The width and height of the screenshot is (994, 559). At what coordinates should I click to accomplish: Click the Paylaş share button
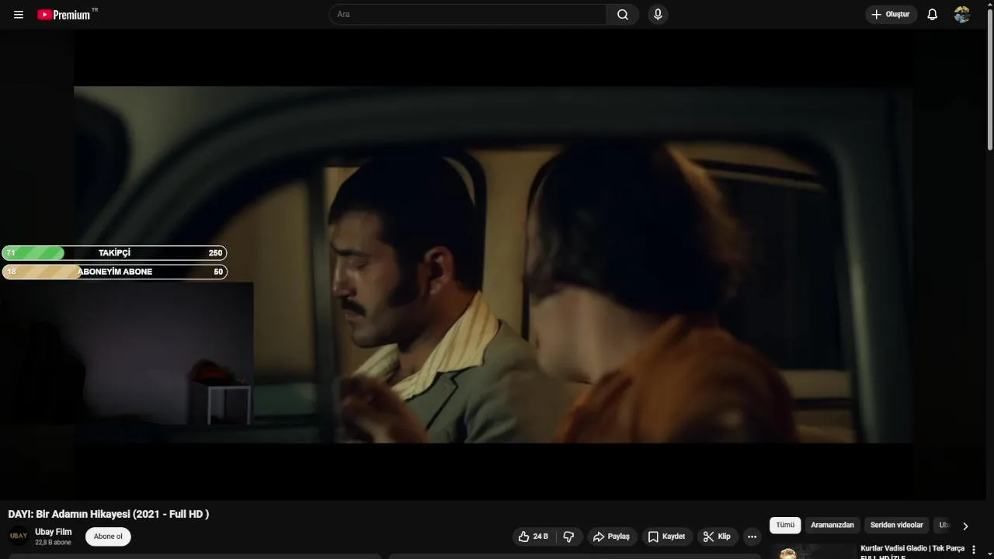pyautogui.click(x=611, y=536)
